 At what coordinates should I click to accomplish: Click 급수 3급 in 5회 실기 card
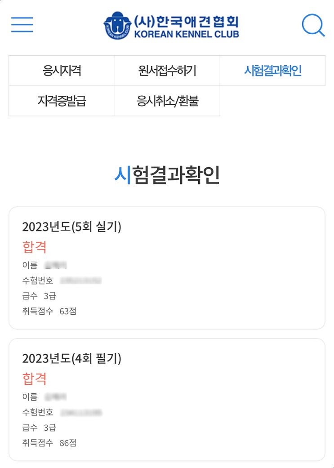(39, 296)
